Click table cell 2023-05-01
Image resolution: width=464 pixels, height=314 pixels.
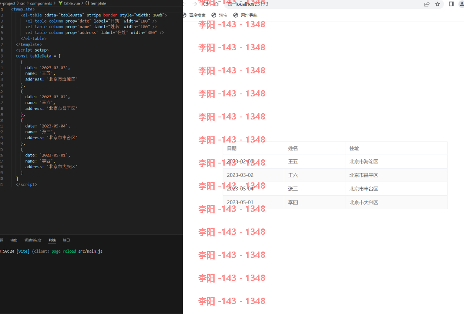pyautogui.click(x=253, y=202)
